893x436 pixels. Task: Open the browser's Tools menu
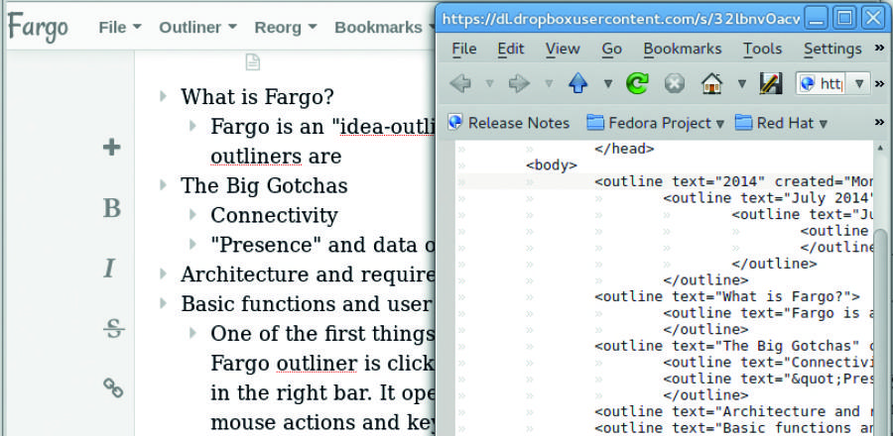click(763, 49)
